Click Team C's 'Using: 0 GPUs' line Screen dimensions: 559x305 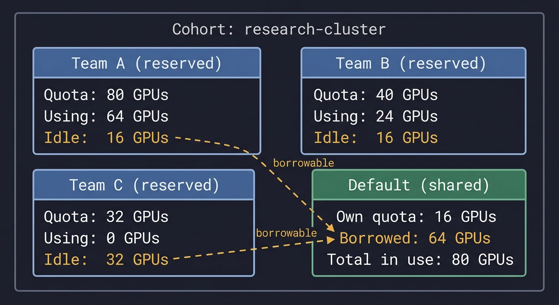coord(102,238)
